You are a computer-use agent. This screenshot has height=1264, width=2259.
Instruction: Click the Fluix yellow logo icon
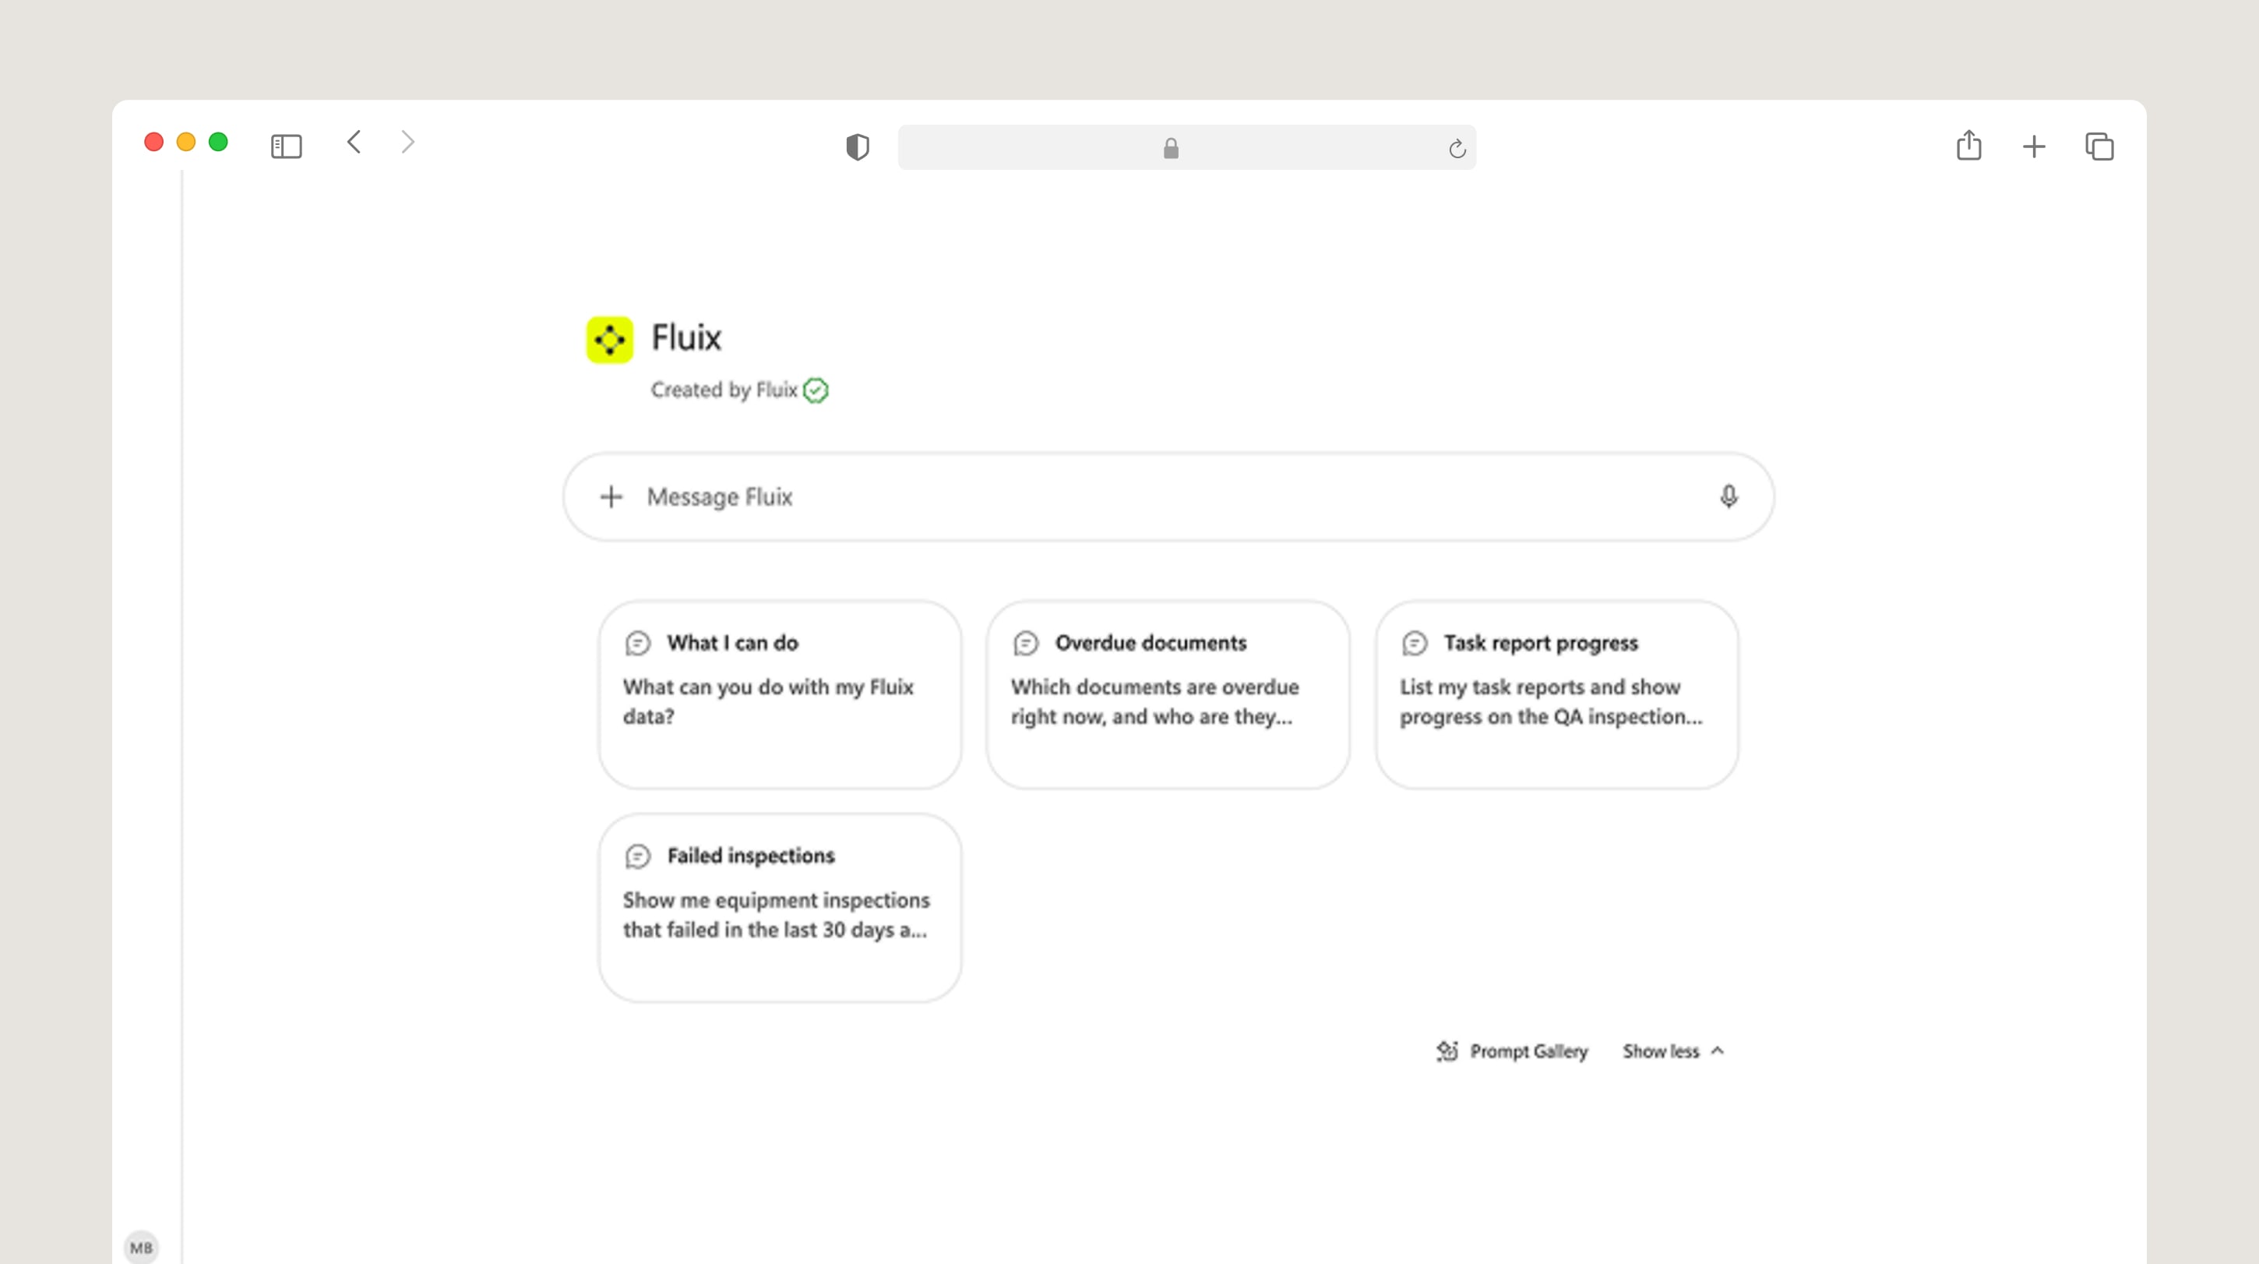pos(609,340)
